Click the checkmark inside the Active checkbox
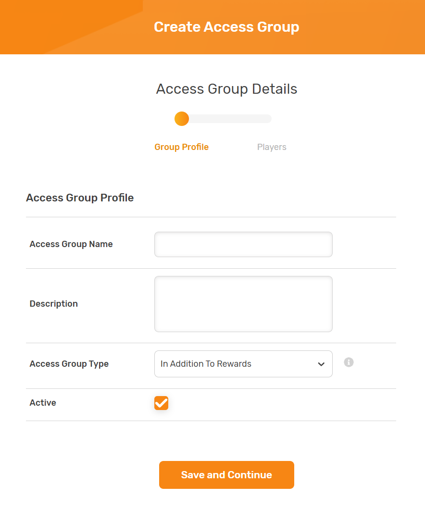Image resolution: width=425 pixels, height=510 pixels. pyautogui.click(x=161, y=403)
